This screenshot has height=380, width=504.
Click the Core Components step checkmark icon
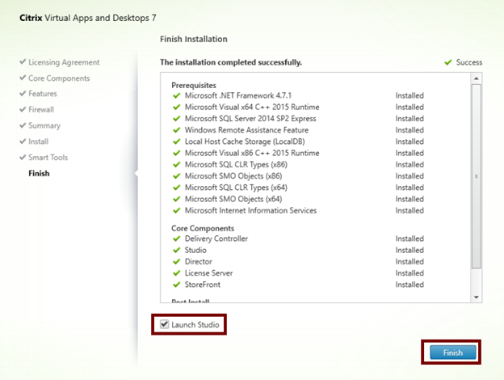point(23,78)
